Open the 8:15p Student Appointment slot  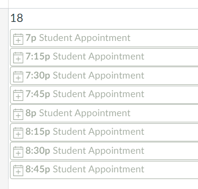104,132
